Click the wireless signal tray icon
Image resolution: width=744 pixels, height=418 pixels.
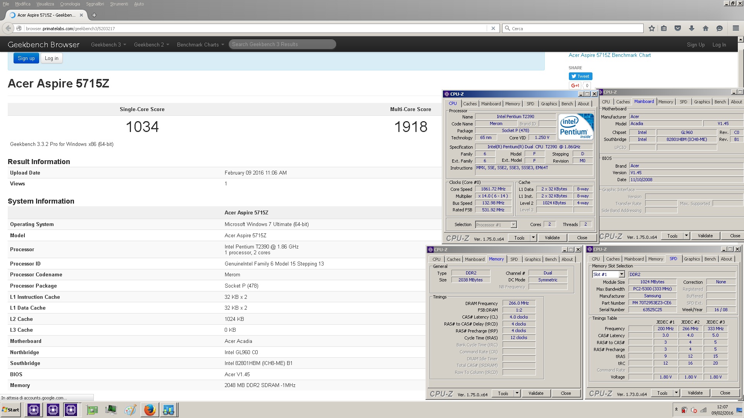coord(703,410)
